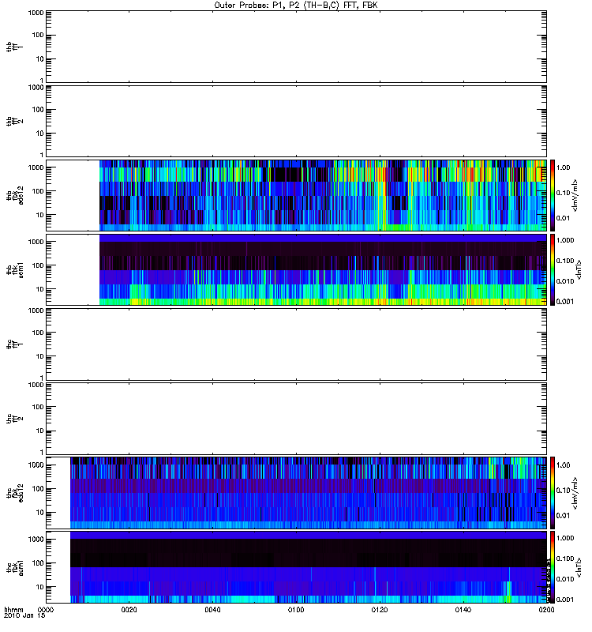Screen dimensions: 592x632
Task: Click the 'thb fbk edc12' y-axis title
Action: 15,195
